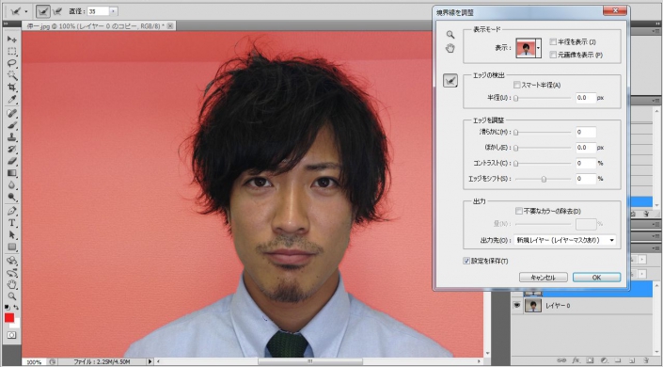Click the キャンセル button
Viewport: 663px width, 367px height.
pos(543,278)
